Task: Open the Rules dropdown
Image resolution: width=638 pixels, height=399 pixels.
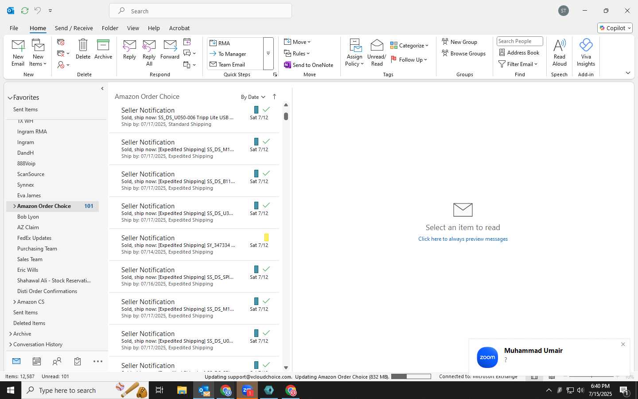Action: 297,53
